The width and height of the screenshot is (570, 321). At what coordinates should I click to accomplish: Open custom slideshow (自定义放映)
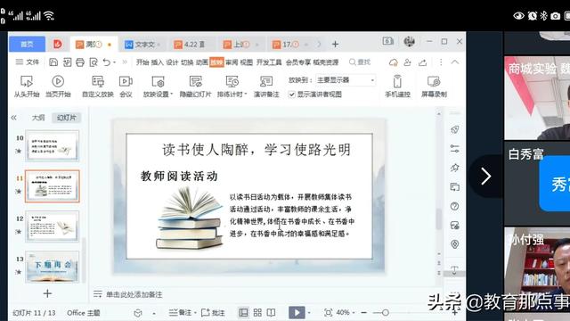[x=98, y=86]
